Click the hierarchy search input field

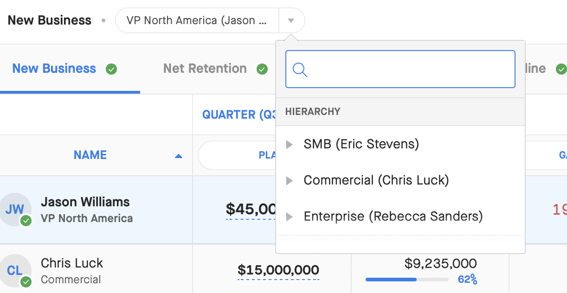pyautogui.click(x=400, y=69)
